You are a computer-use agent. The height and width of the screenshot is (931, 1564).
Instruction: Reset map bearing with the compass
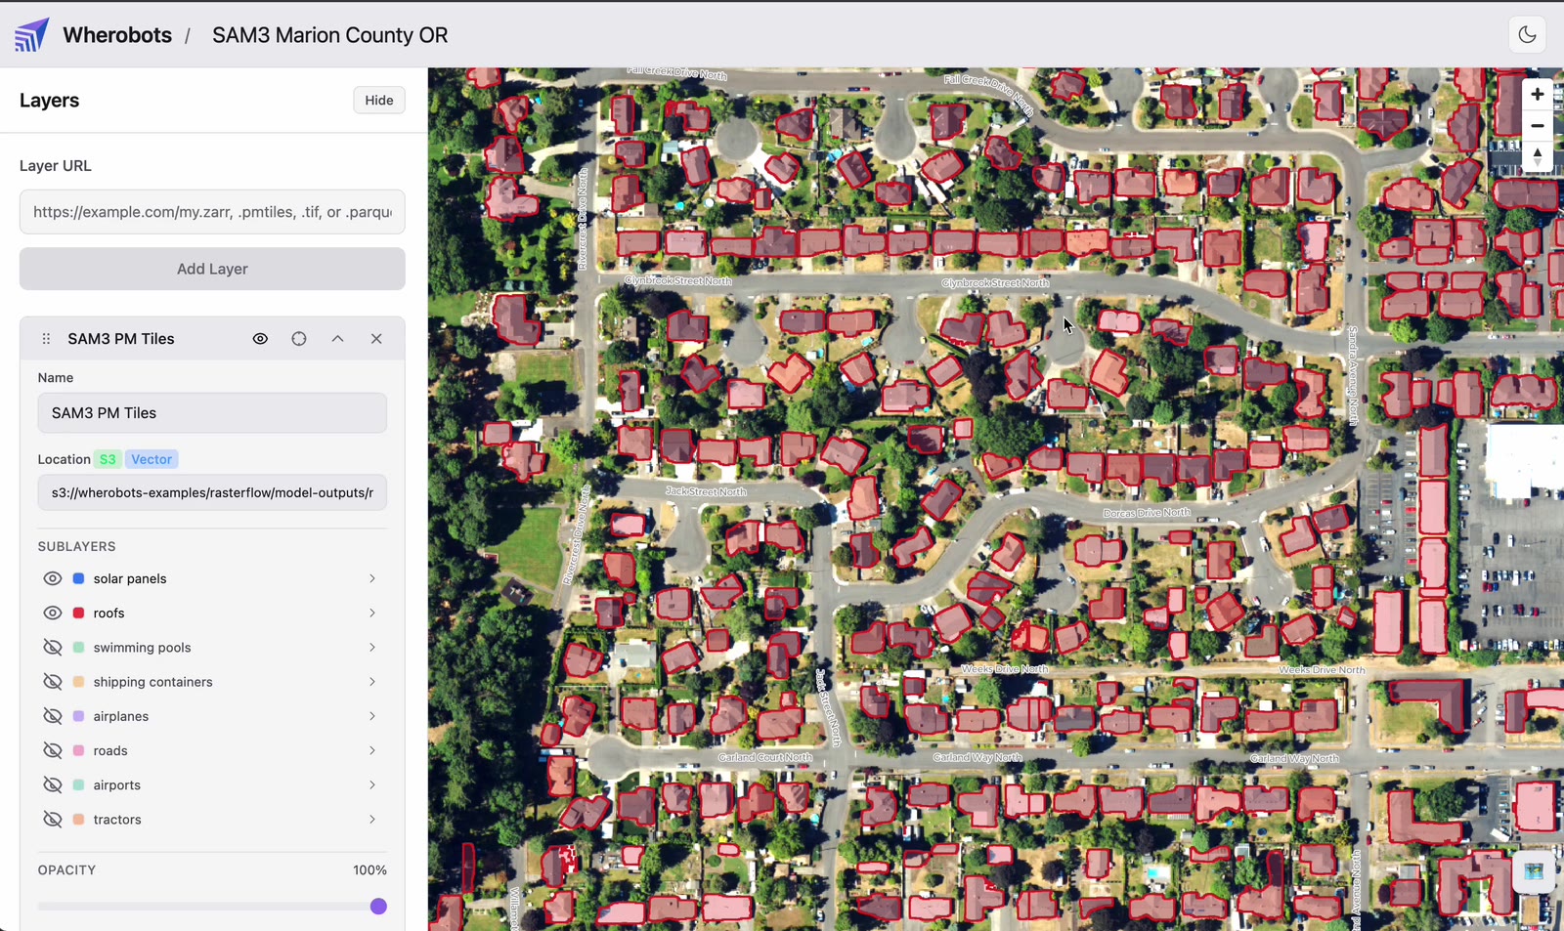pyautogui.click(x=1538, y=156)
